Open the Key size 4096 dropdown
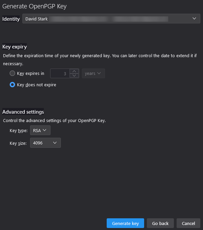The height and width of the screenshot is (230, 203). pyautogui.click(x=45, y=143)
